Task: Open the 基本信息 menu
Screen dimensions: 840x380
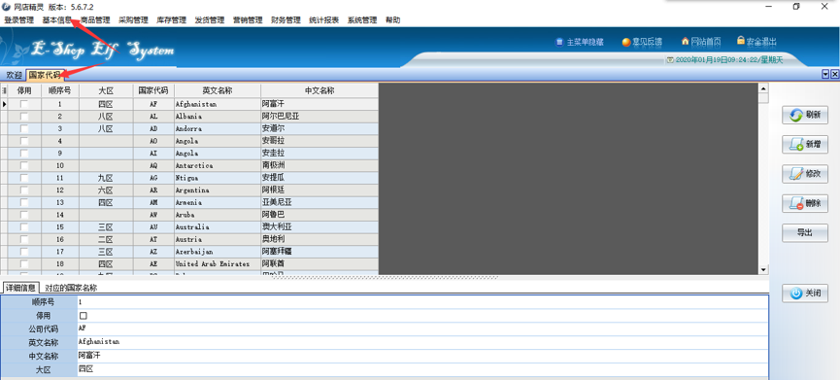Action: [56, 20]
